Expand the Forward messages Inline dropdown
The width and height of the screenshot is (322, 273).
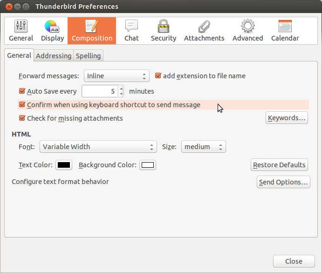point(116,76)
